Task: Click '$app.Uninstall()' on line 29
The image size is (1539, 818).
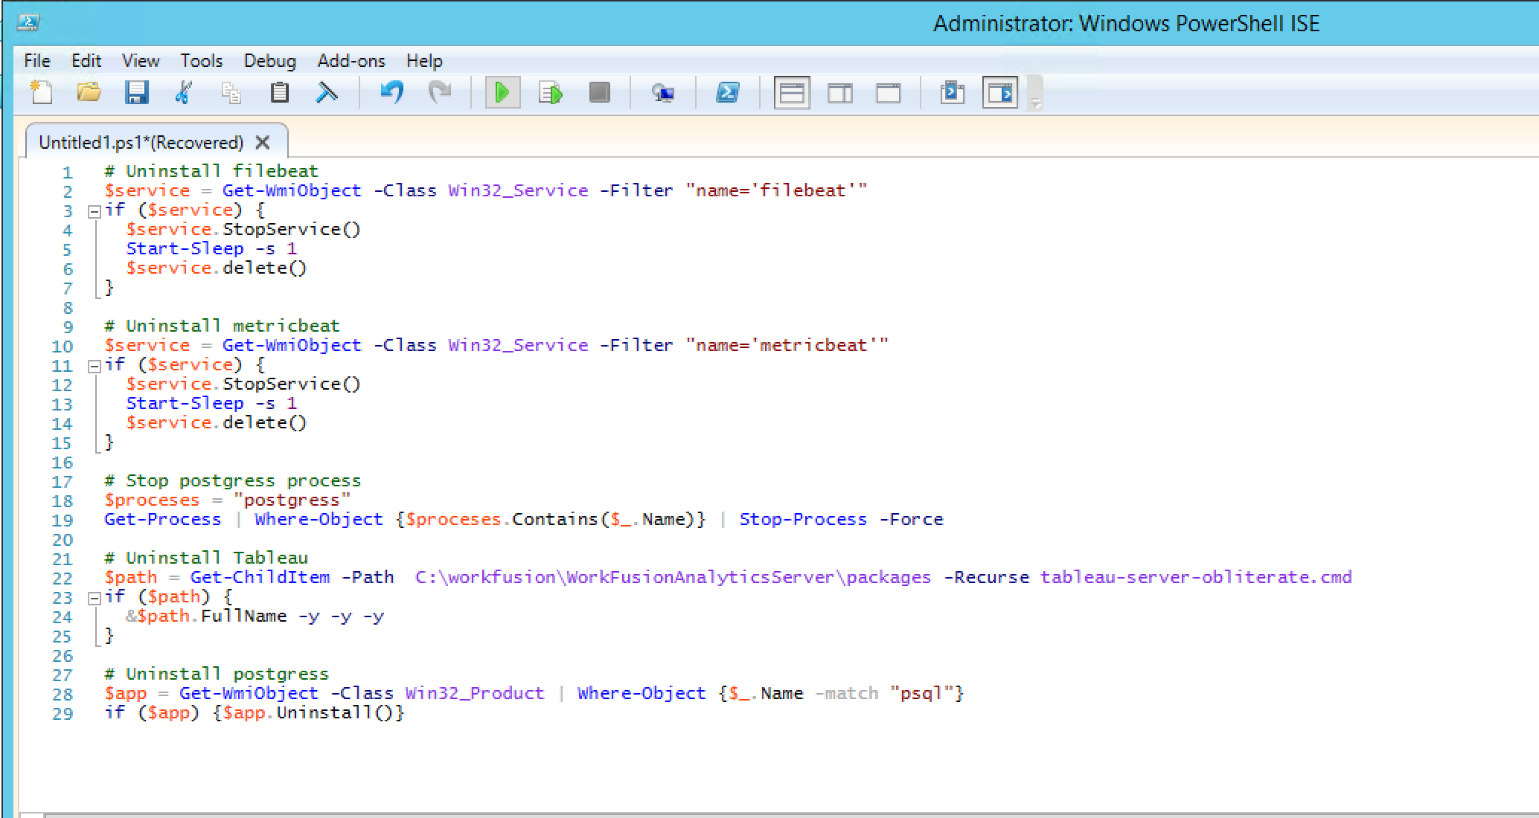Action: coord(308,712)
